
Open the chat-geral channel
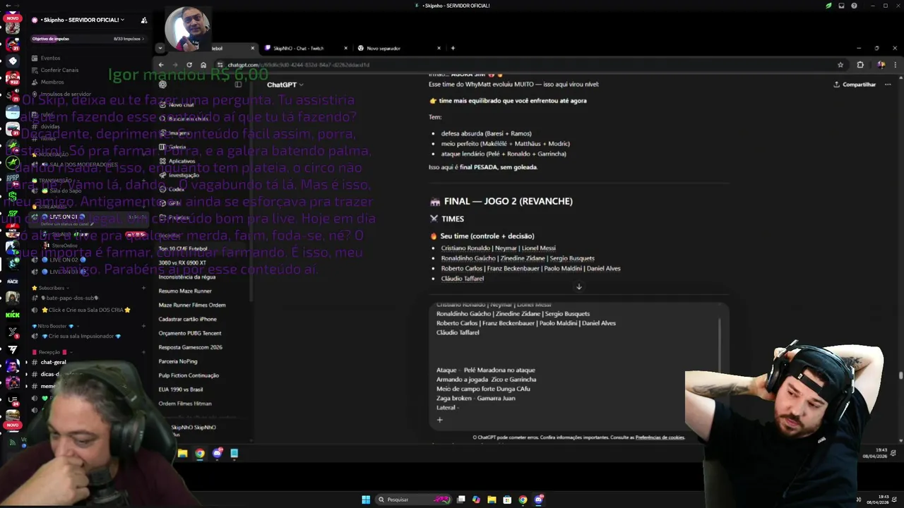click(x=53, y=362)
